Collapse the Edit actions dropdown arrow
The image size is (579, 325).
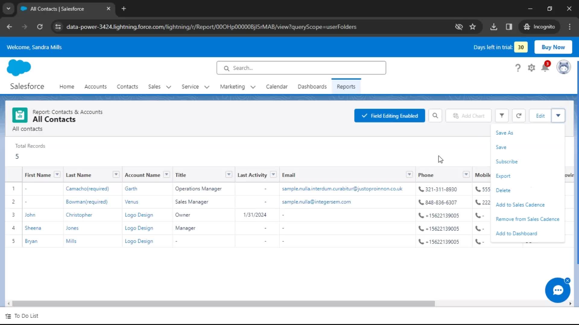(558, 116)
